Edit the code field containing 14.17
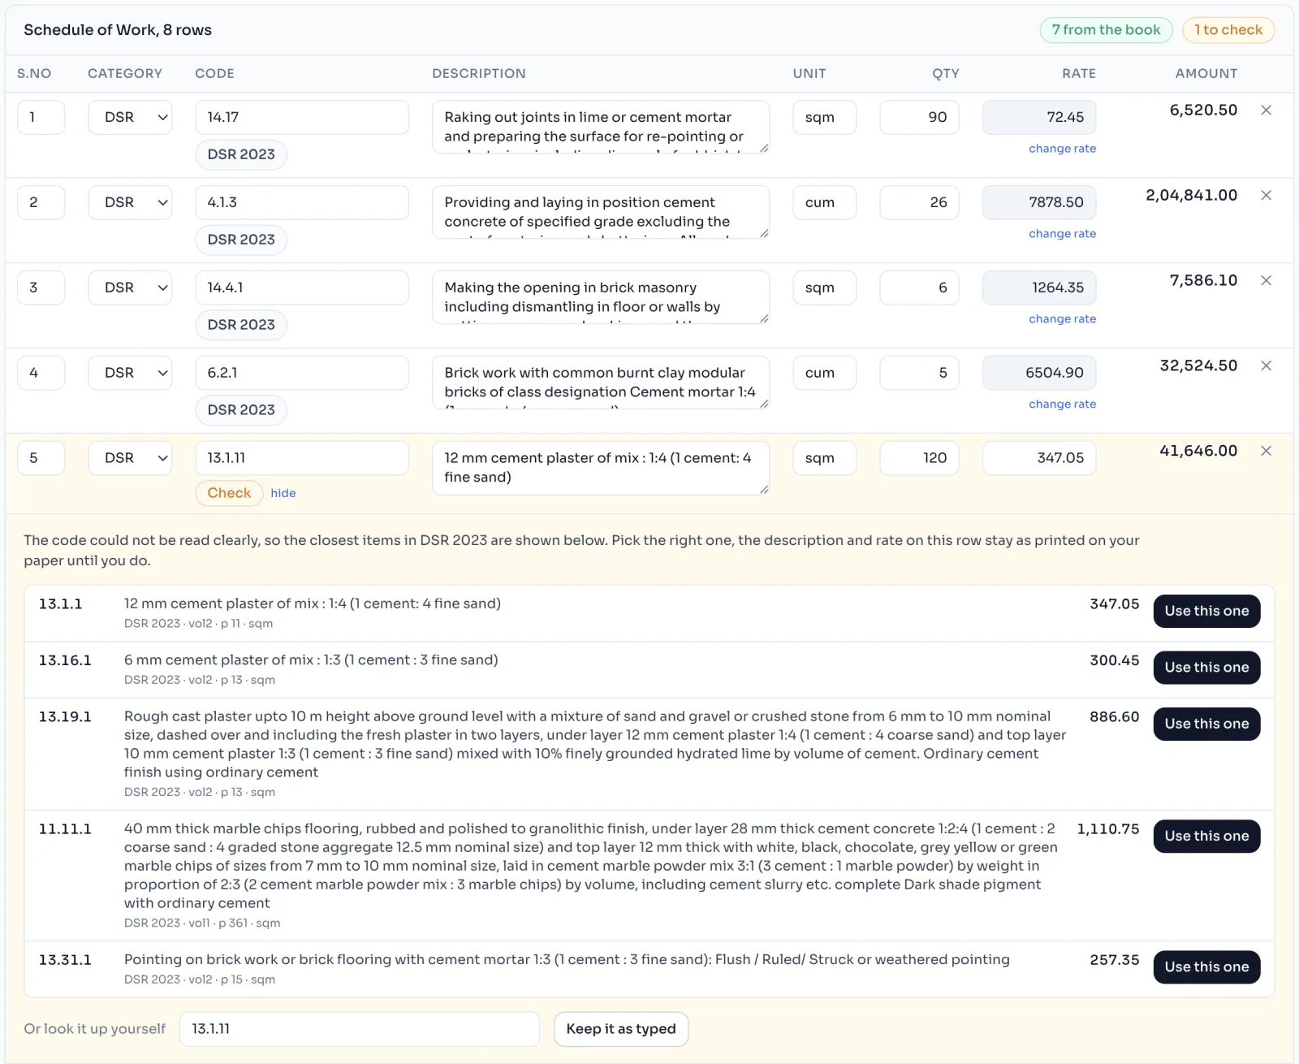This screenshot has width=1299, height=1064. tap(302, 118)
